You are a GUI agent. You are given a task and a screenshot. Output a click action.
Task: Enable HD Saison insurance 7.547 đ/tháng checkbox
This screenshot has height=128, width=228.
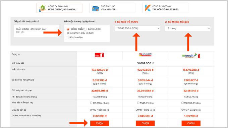[x=138, y=103]
